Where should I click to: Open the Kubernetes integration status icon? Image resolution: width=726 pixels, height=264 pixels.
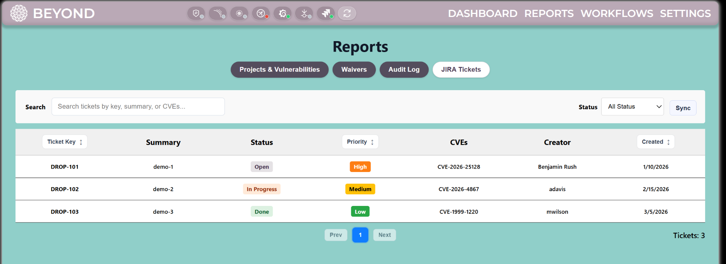[239, 14]
